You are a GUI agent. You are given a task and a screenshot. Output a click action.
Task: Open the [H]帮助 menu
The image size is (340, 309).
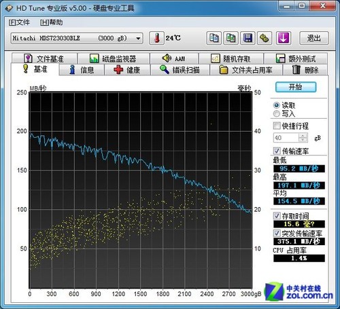(51, 22)
